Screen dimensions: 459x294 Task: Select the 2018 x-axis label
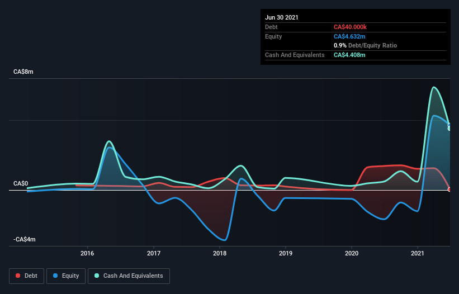coord(220,253)
